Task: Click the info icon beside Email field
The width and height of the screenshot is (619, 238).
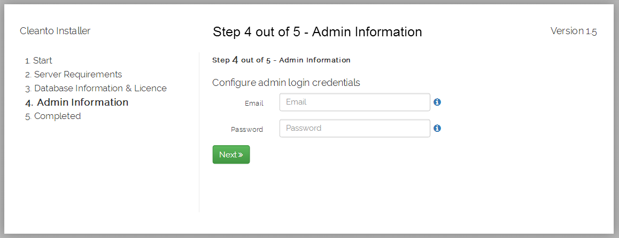Action: click(437, 102)
